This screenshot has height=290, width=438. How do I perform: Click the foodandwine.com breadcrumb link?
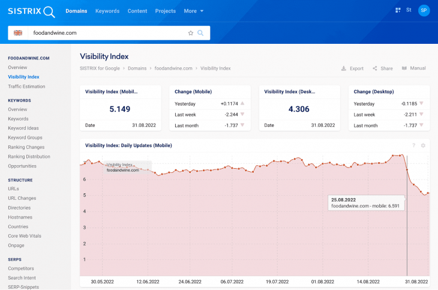173,68
